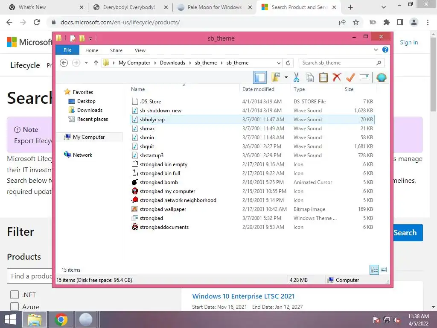This screenshot has height=328, width=437.
Task: Select the sb_shutdown_new wave file
Action: [x=252, y=111]
